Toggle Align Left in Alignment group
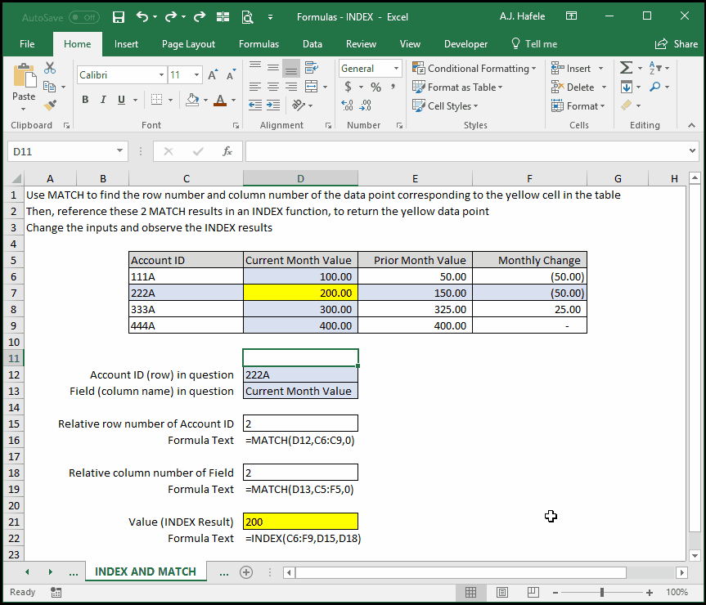 [255, 87]
